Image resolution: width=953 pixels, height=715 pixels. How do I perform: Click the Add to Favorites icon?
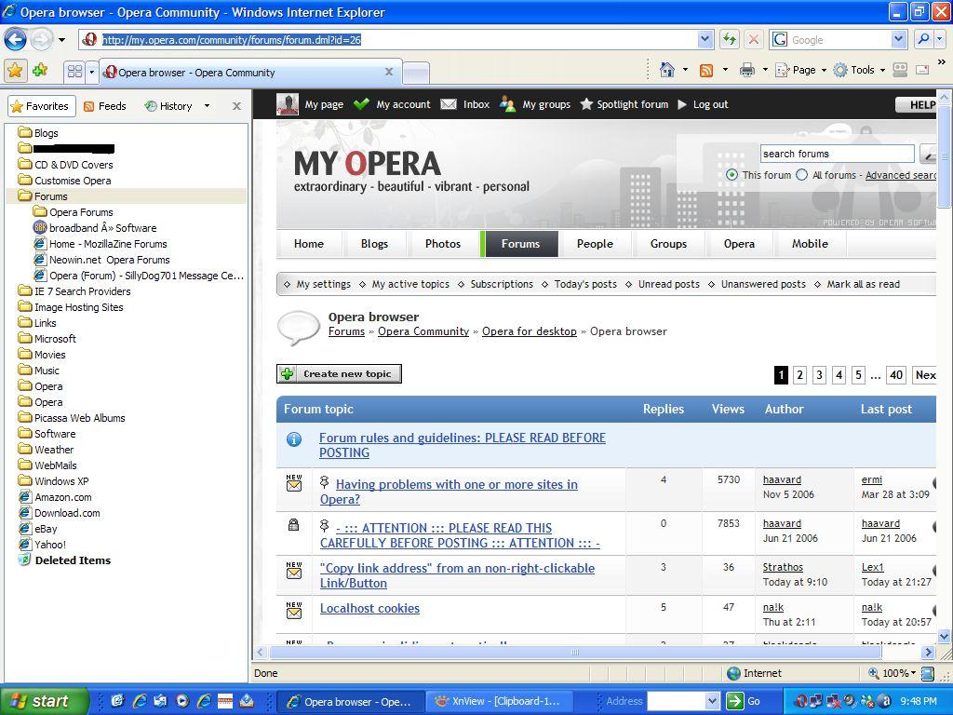(x=40, y=71)
